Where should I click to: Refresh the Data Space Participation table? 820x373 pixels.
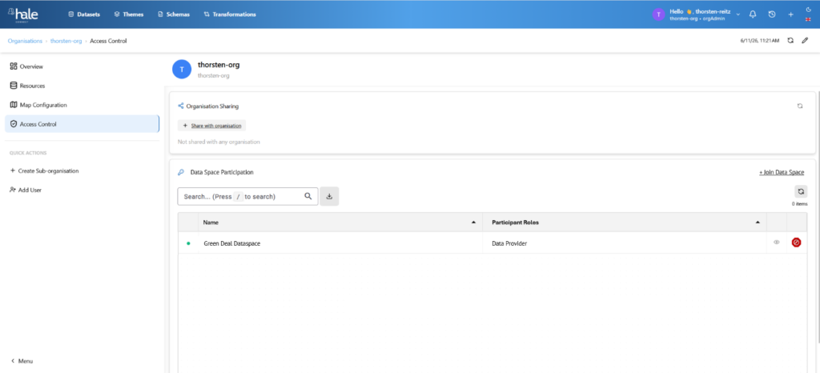pos(801,192)
